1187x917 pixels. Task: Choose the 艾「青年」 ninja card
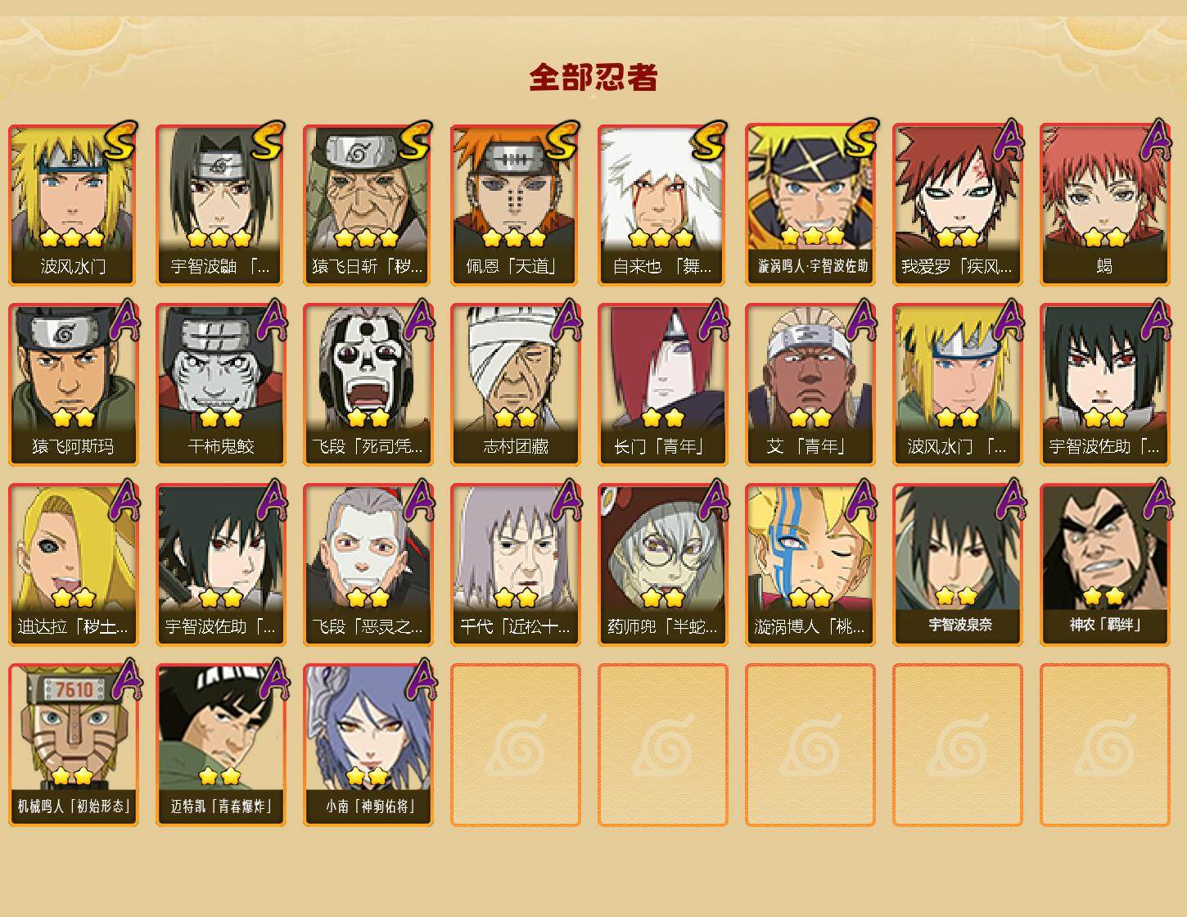(x=810, y=385)
